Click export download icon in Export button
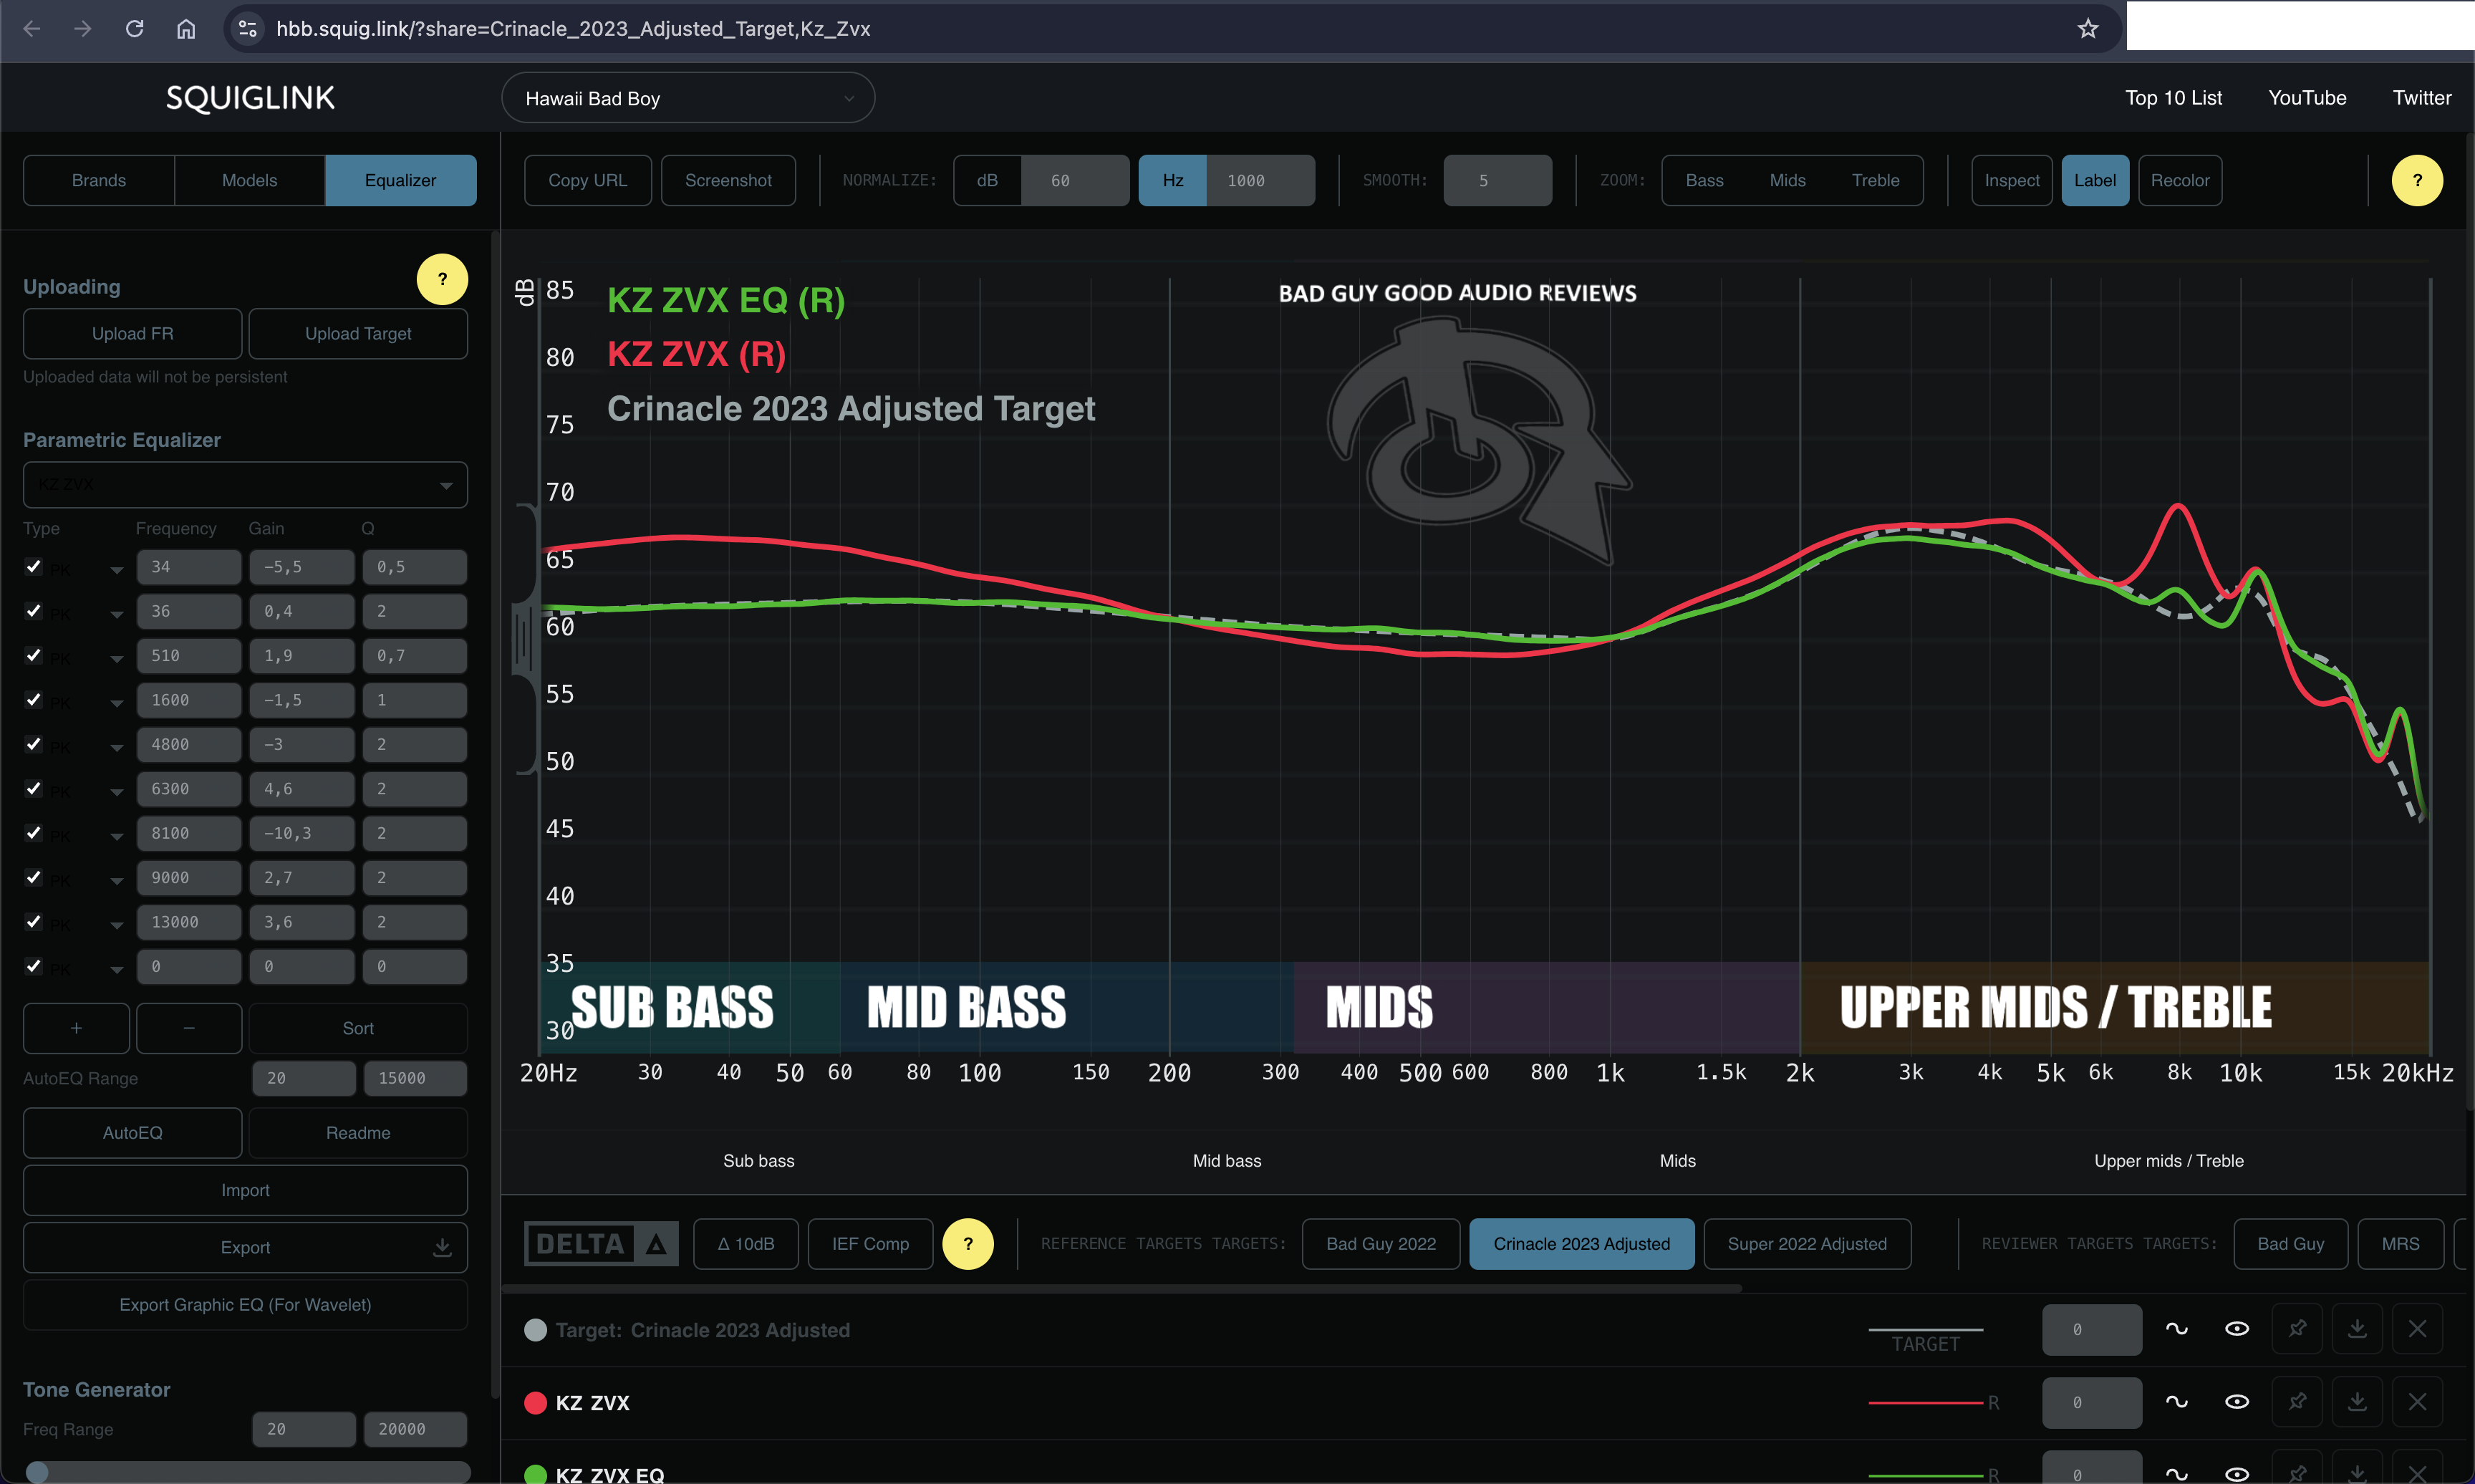The width and height of the screenshot is (2475, 1484). (x=442, y=1248)
